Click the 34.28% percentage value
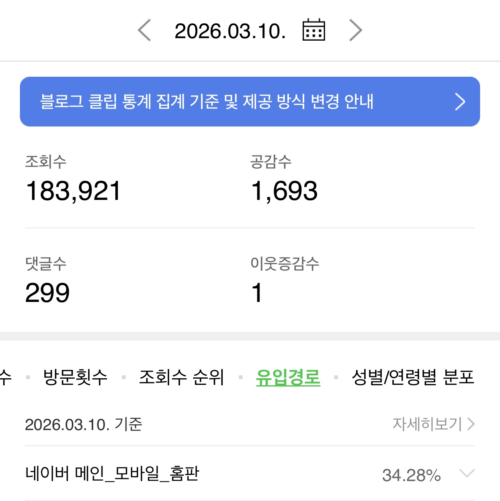This screenshot has width=500, height=501. click(411, 475)
